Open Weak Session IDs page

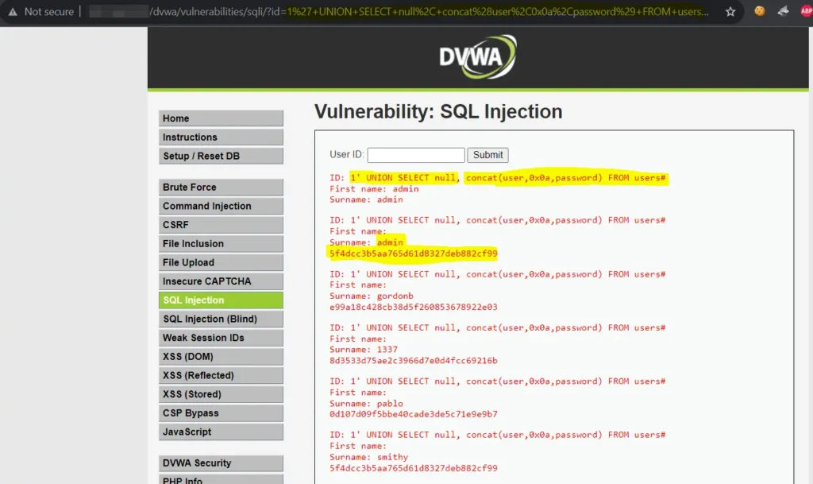(x=221, y=338)
